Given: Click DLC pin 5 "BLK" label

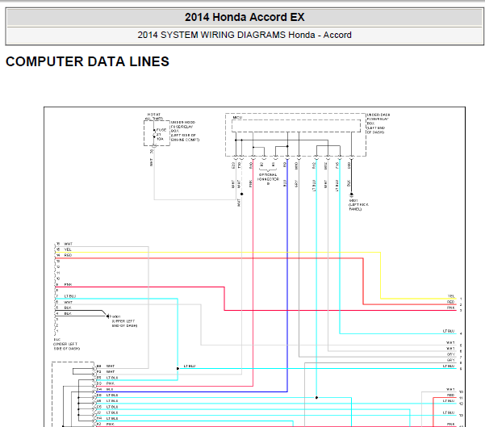Looking at the screenshot, I should [68, 308].
